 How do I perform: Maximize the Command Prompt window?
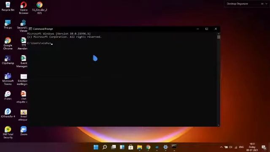[x=207, y=29]
